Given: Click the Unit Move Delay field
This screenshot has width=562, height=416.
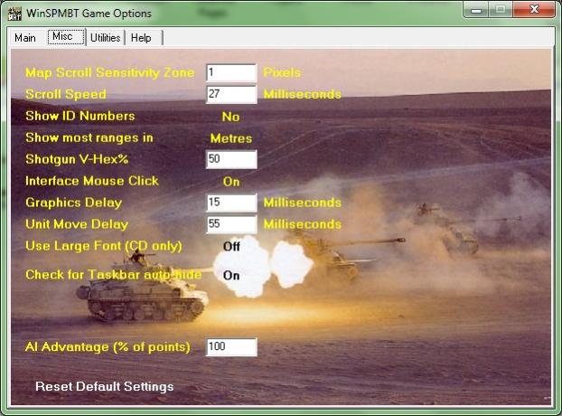Looking at the screenshot, I should pos(231,224).
